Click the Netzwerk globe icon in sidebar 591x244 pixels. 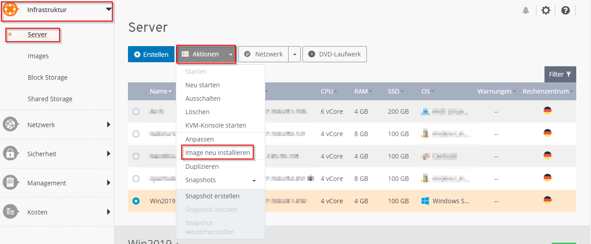pos(10,124)
